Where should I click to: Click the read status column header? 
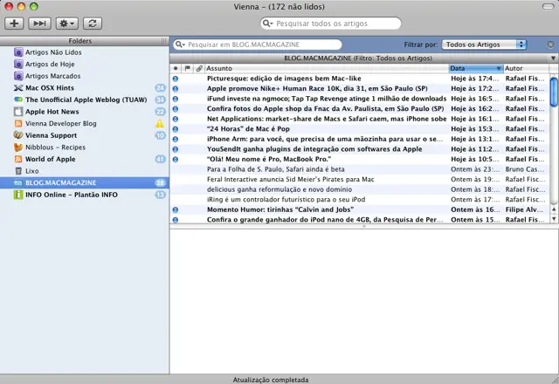point(176,68)
